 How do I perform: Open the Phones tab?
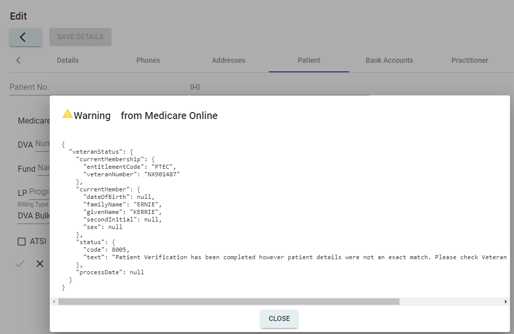148,60
